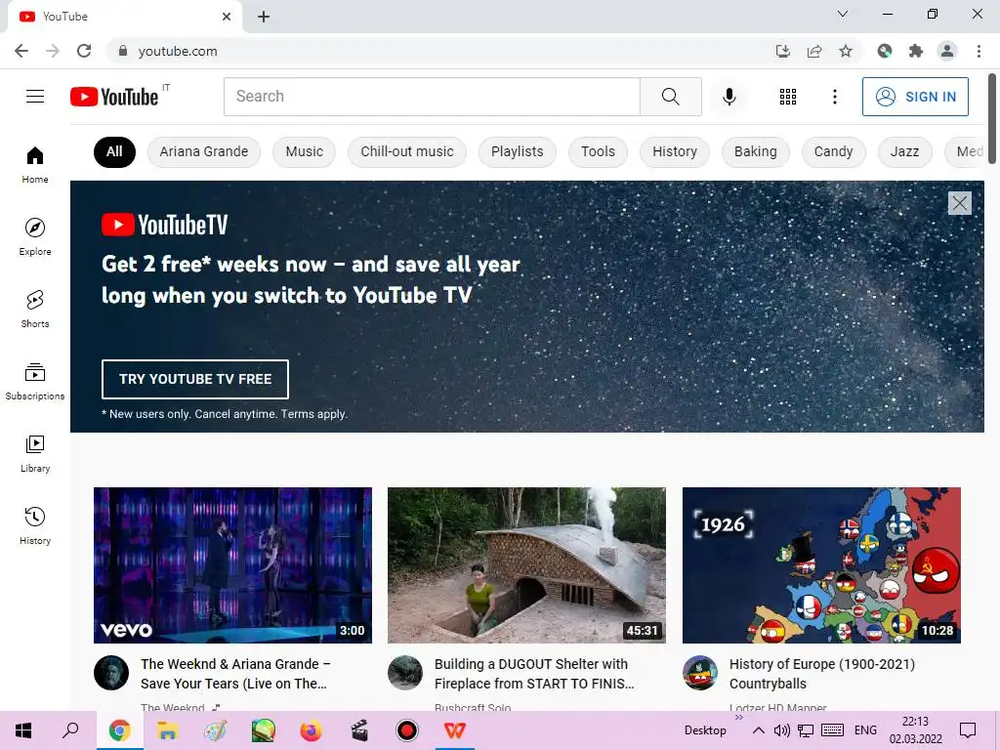Open Explore in sidebar
Screen dimensions: 1000x750
[35, 236]
